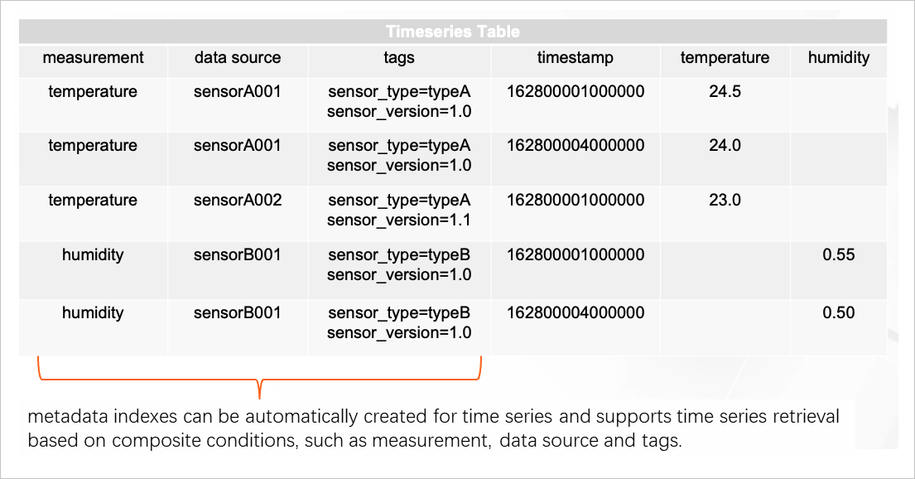Screen dimensions: 915x479
Task: Click the tags column header
Action: (x=399, y=58)
